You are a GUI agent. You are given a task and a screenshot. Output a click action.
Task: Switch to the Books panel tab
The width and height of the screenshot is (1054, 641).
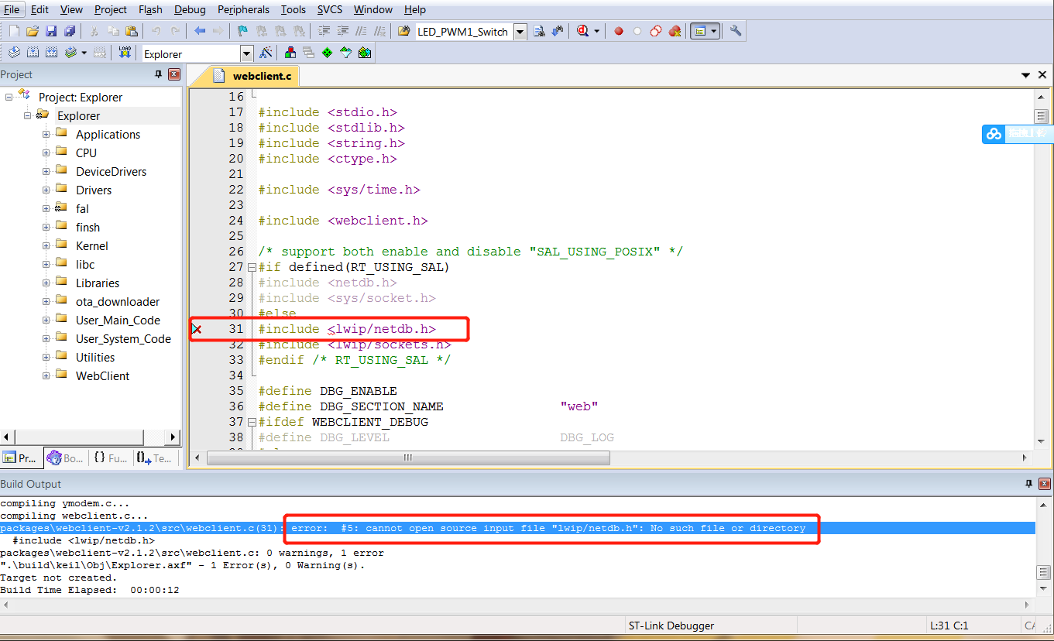[x=64, y=458]
